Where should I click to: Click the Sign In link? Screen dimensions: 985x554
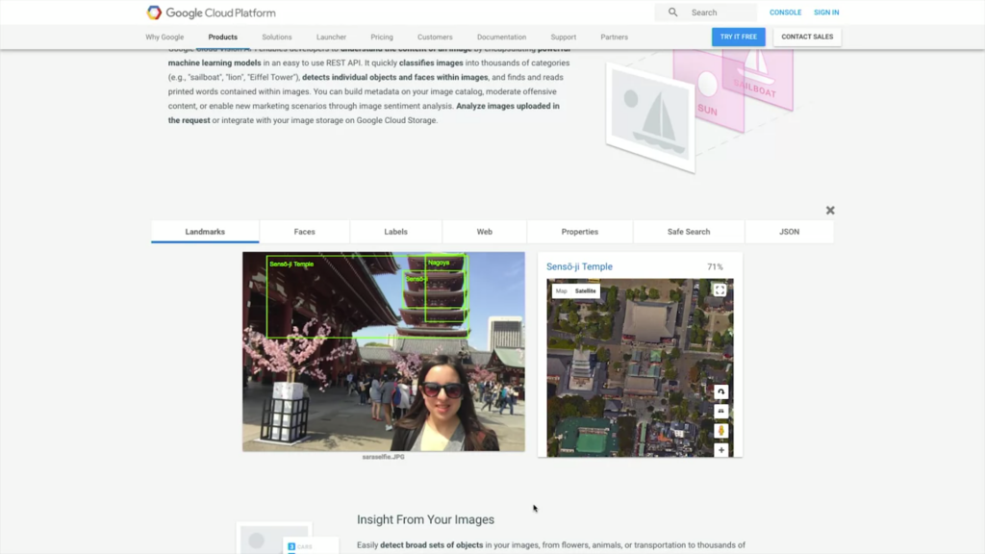click(826, 12)
